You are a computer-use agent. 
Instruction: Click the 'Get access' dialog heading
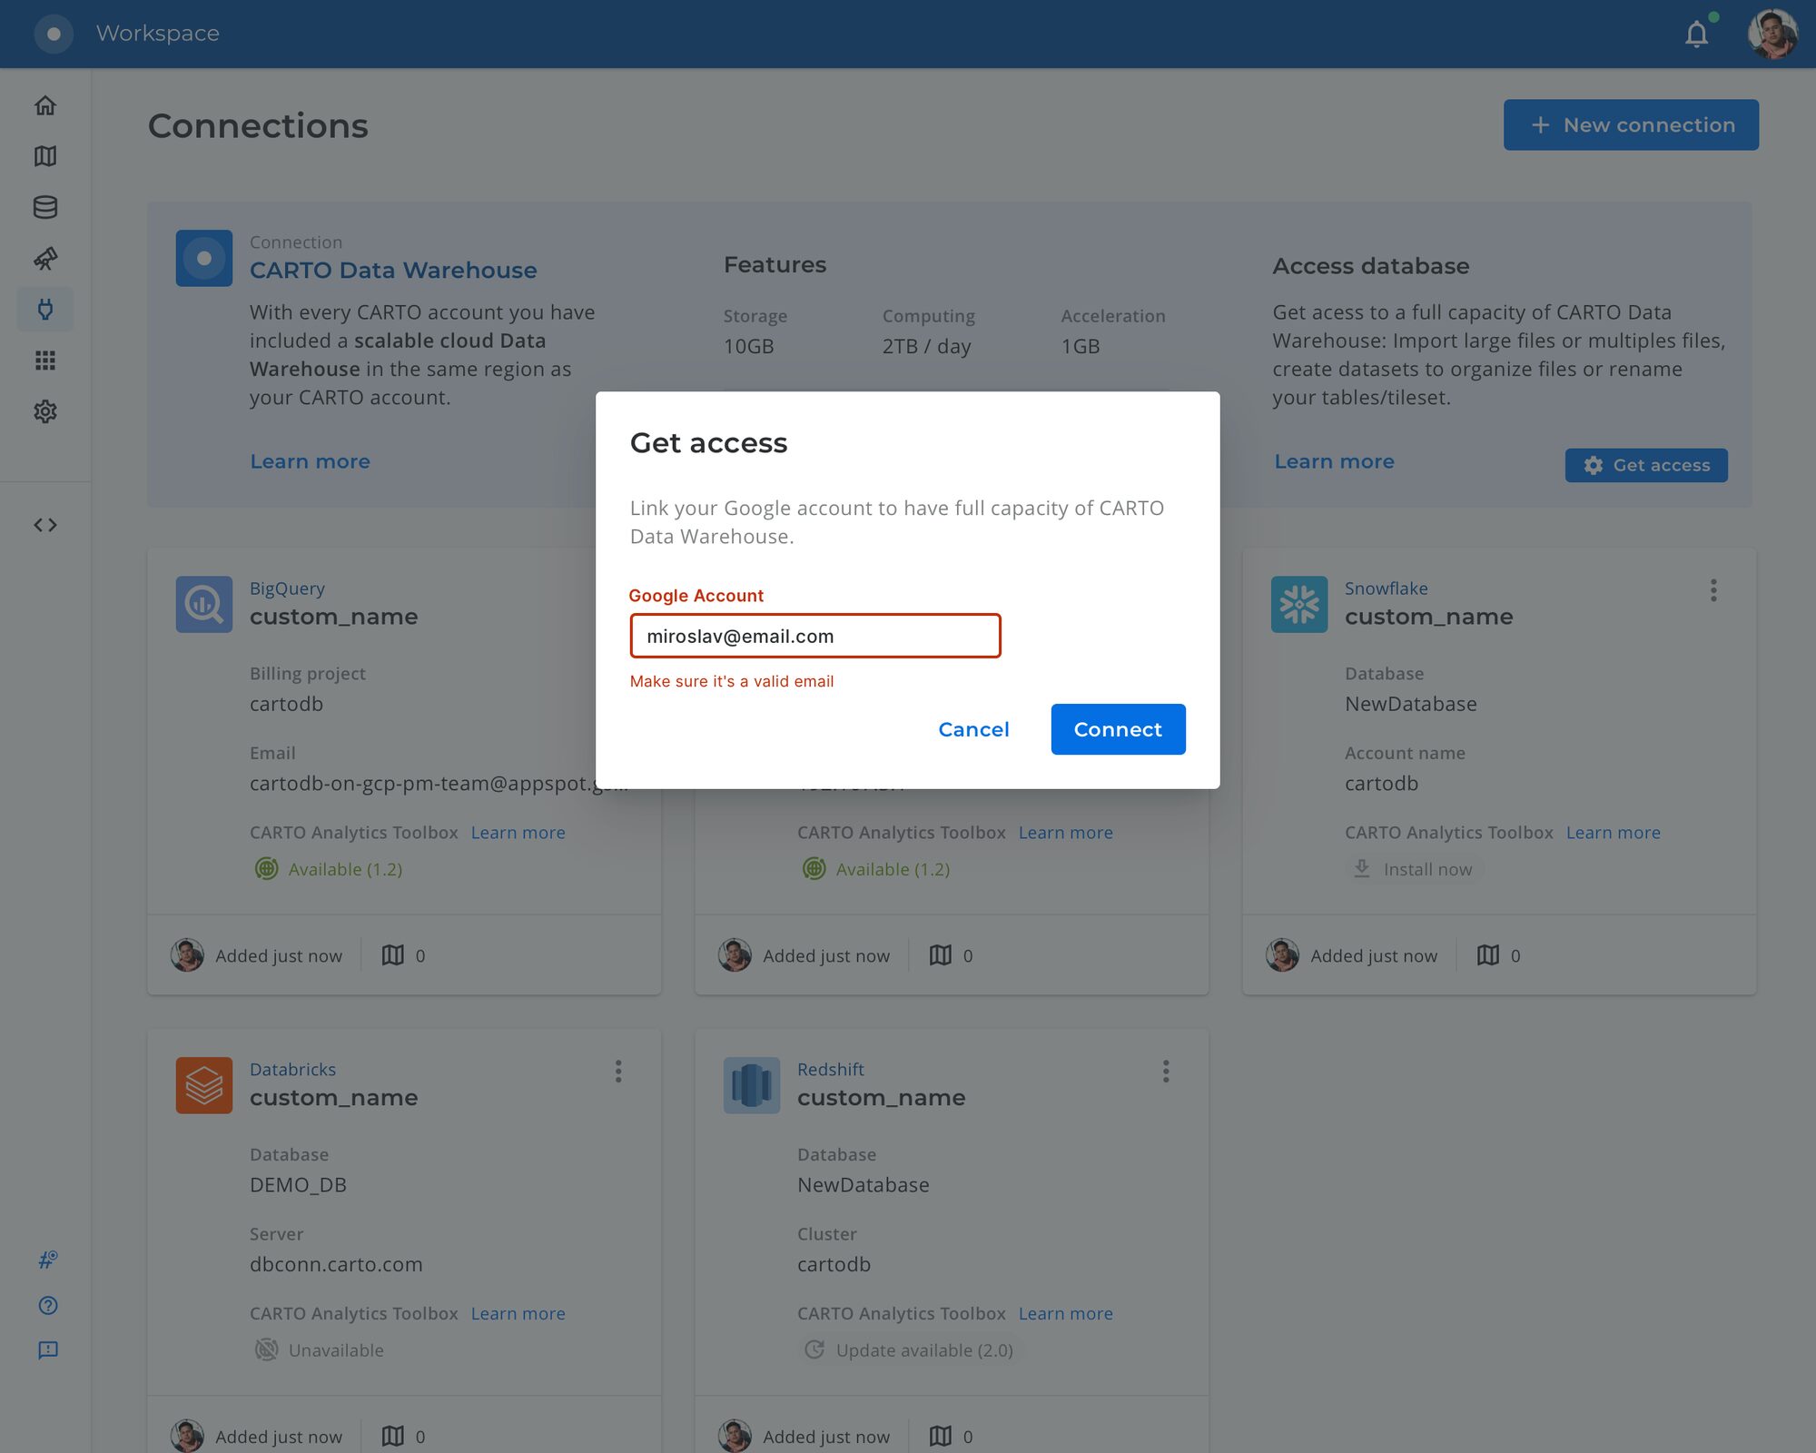tap(708, 443)
